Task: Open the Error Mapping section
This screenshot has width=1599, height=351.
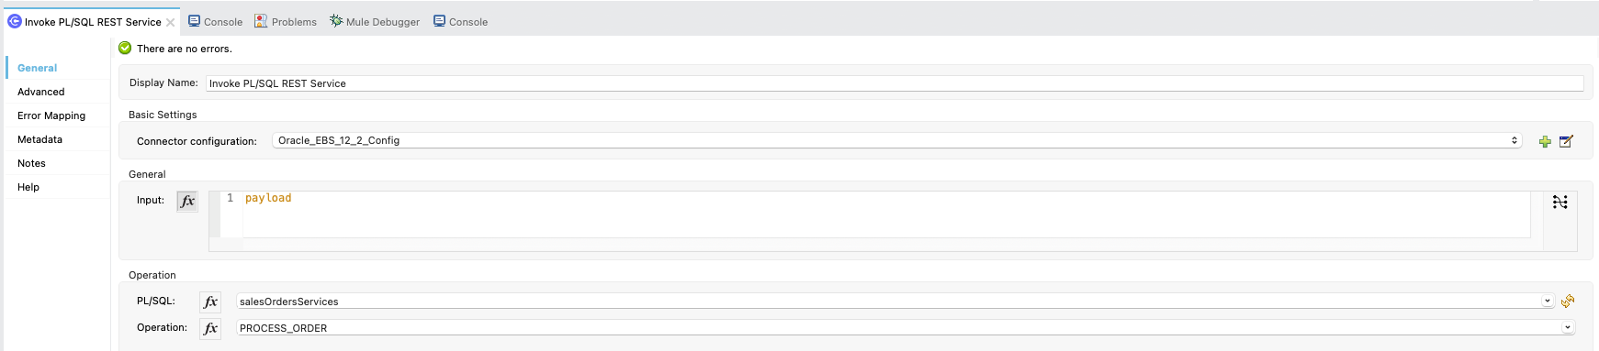Action: click(x=51, y=115)
